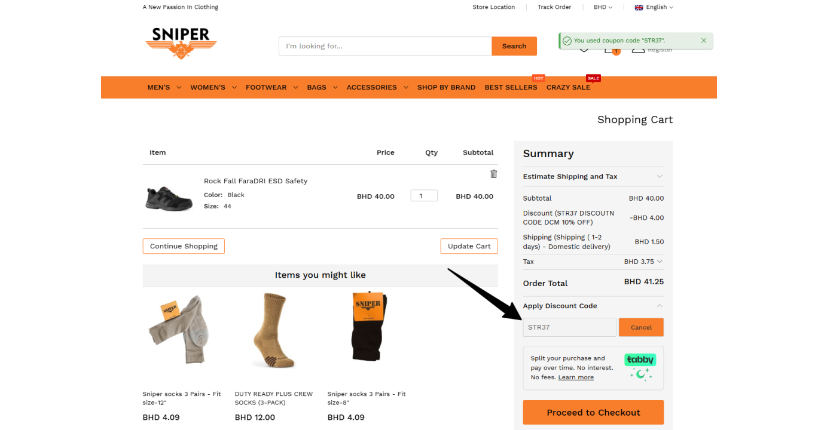Open SHOP BY BRAND menu
This screenshot has width=818, height=430.
pyautogui.click(x=446, y=87)
